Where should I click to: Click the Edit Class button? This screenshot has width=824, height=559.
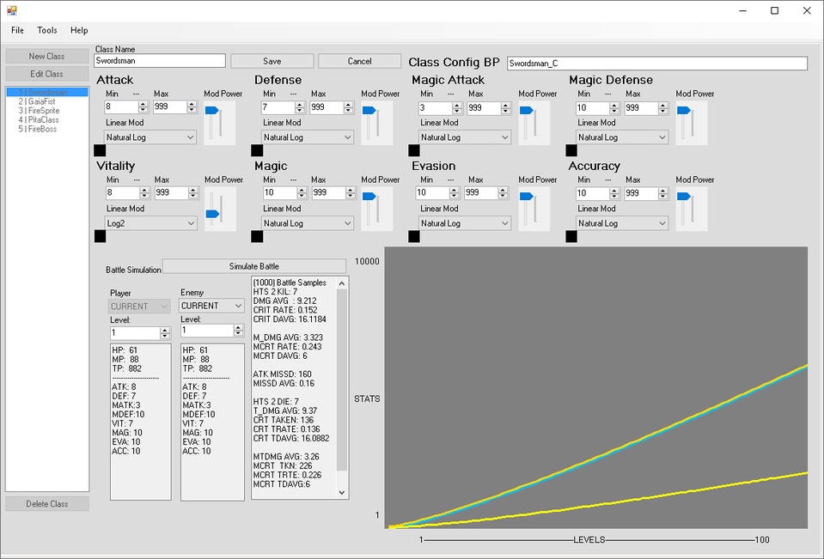point(46,73)
